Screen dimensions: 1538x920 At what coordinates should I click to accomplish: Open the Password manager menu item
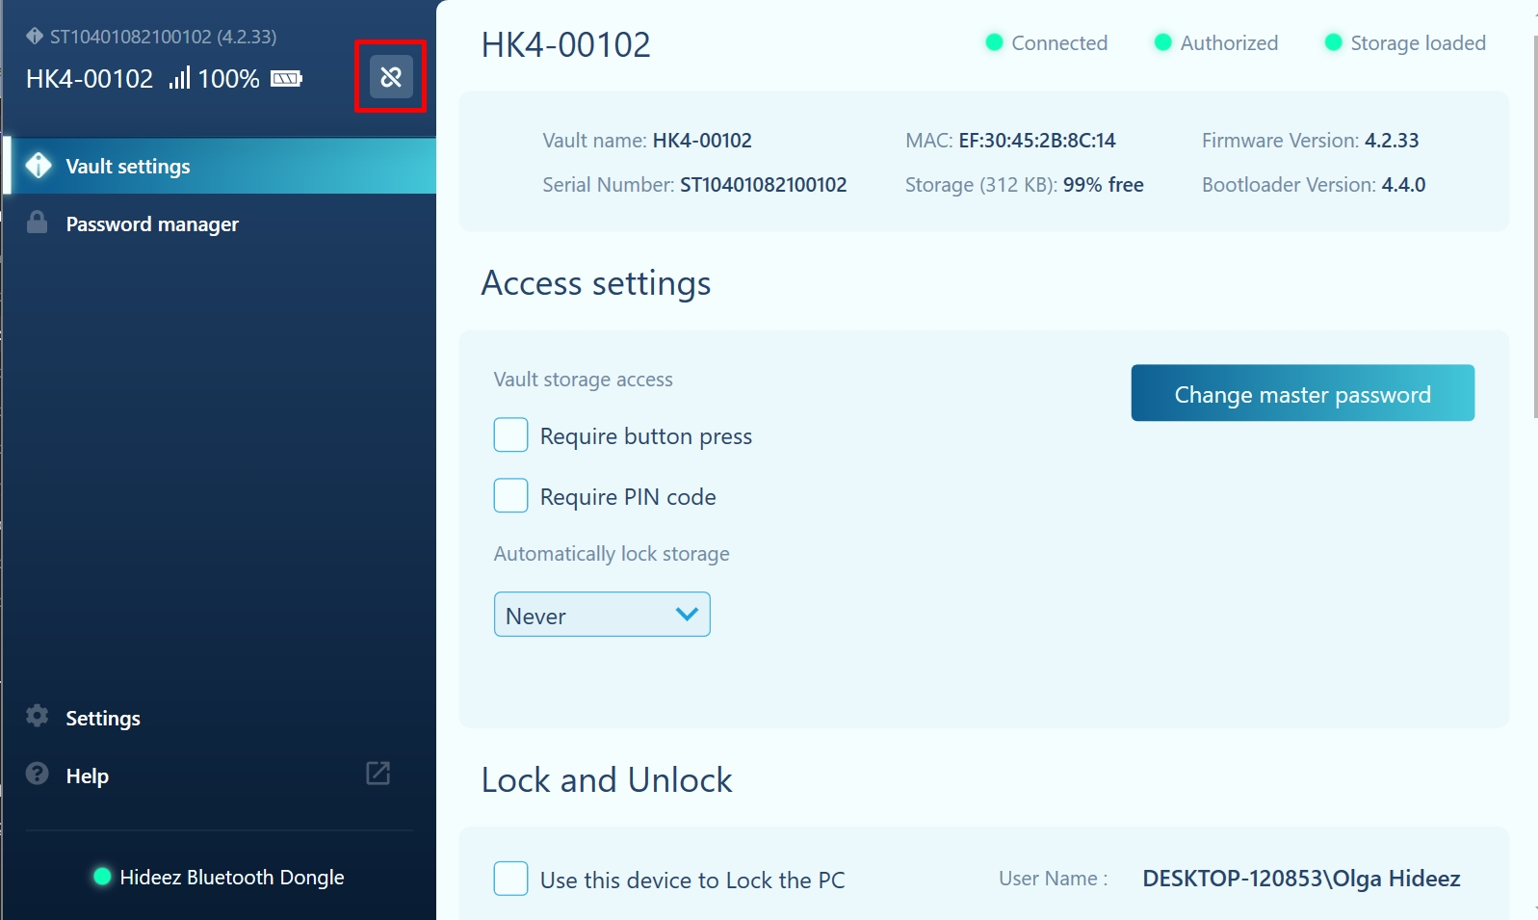pyautogui.click(x=152, y=224)
